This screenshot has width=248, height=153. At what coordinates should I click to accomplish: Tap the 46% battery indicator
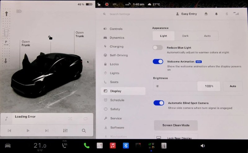[85, 4]
